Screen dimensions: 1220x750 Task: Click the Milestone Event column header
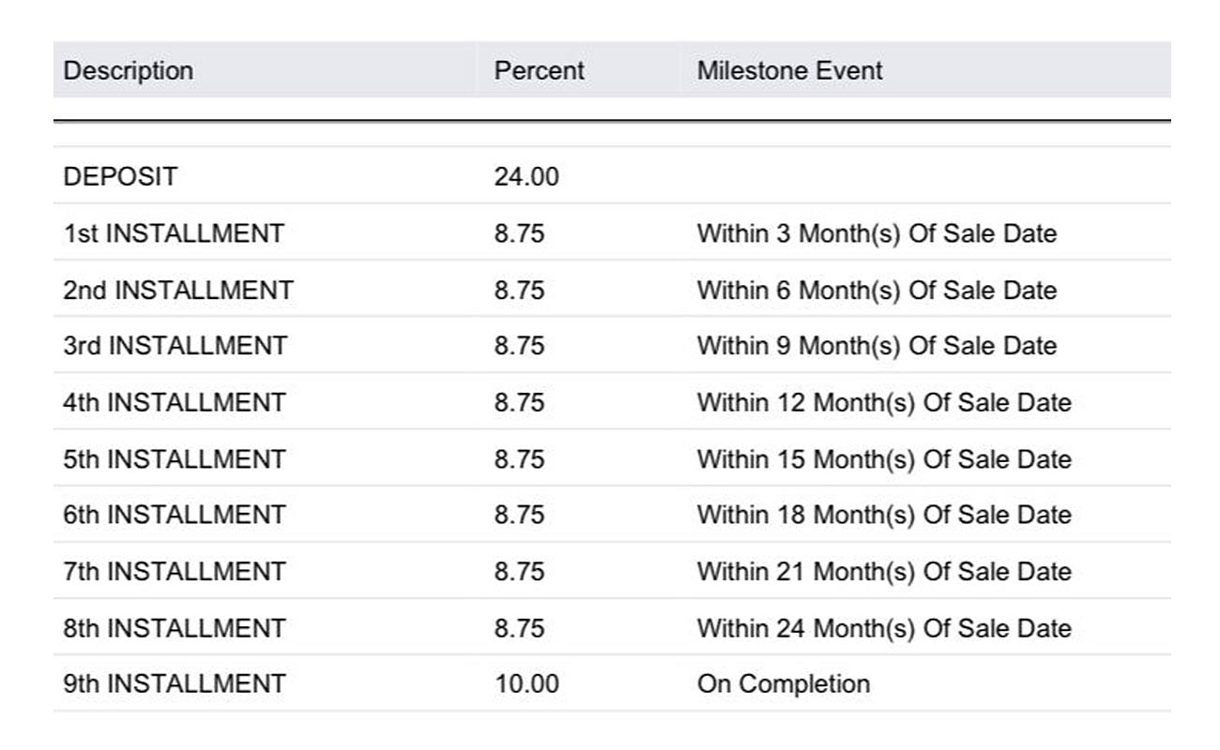pyautogui.click(x=789, y=71)
